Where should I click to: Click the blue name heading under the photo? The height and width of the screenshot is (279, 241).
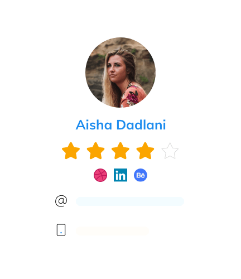[x=120, y=124]
